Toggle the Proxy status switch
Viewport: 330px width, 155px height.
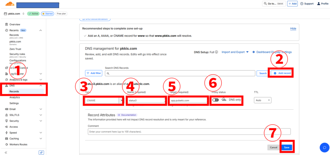[x=216, y=100]
